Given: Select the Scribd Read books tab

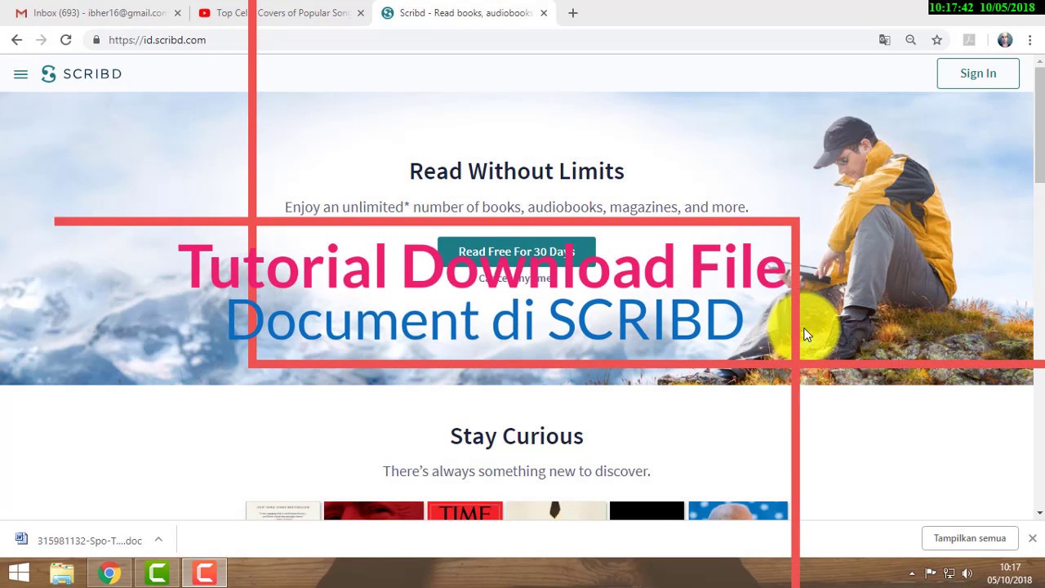Looking at the screenshot, I should coord(465,13).
